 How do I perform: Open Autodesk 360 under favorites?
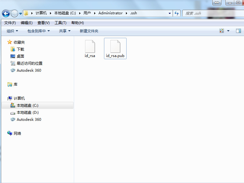pyautogui.click(x=29, y=70)
